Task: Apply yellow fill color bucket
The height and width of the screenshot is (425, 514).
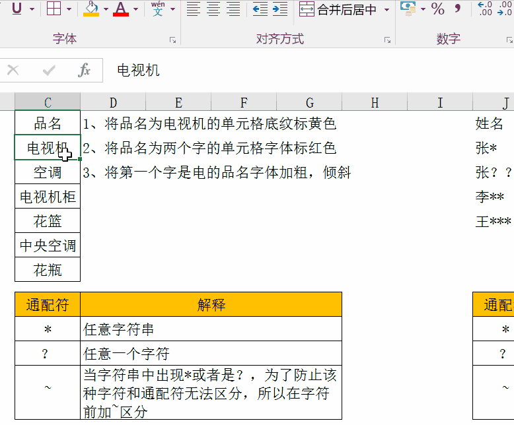Action: coord(91,9)
